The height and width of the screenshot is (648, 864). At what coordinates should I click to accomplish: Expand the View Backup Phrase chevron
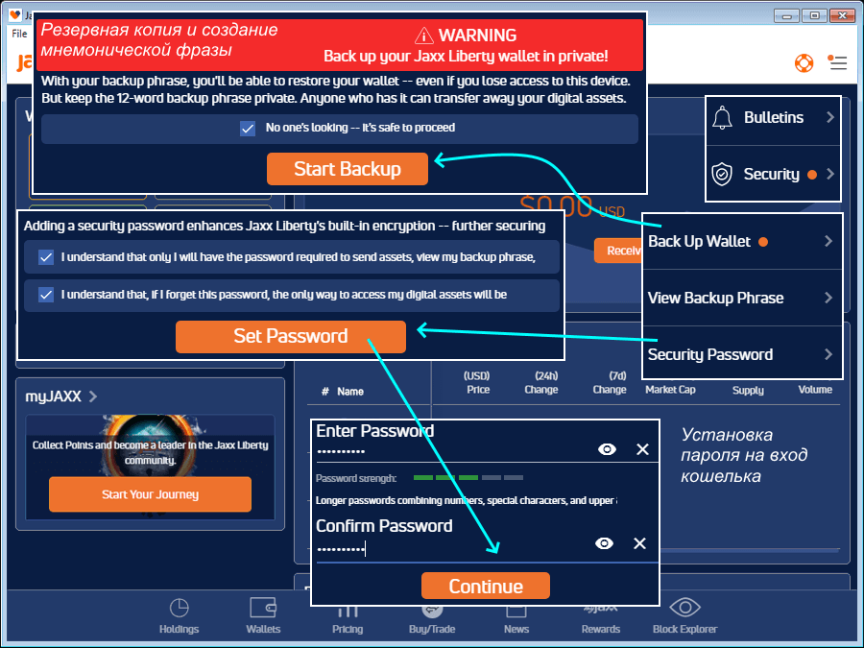point(828,298)
